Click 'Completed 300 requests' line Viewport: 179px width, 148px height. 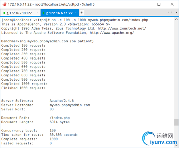point(23,54)
